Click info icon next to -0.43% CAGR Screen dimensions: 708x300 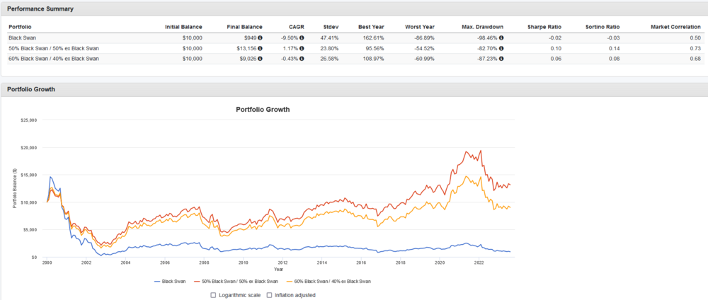(302, 59)
